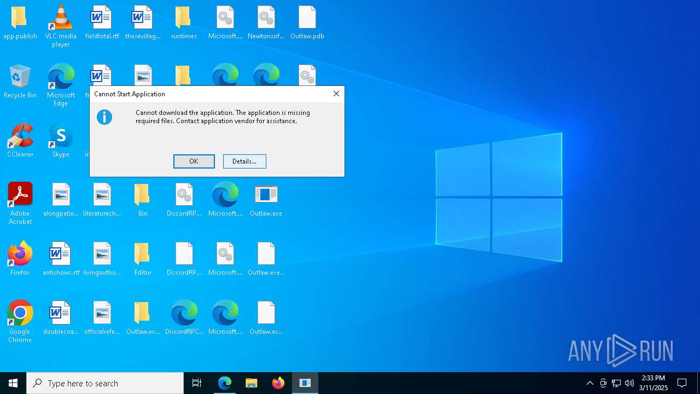
Task: Select the officialrefe... image file
Action: click(102, 318)
